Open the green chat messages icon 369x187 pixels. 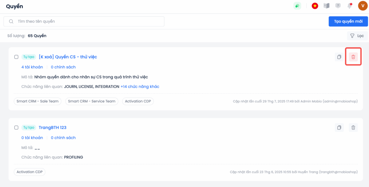pyautogui.click(x=297, y=6)
